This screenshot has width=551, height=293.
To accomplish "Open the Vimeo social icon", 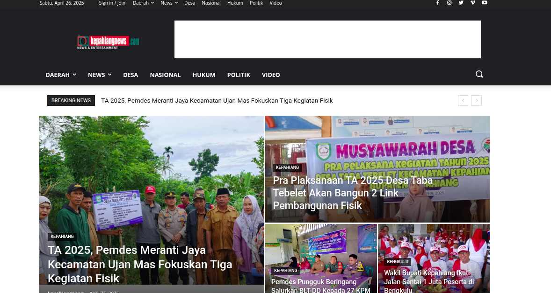I will point(472,3).
